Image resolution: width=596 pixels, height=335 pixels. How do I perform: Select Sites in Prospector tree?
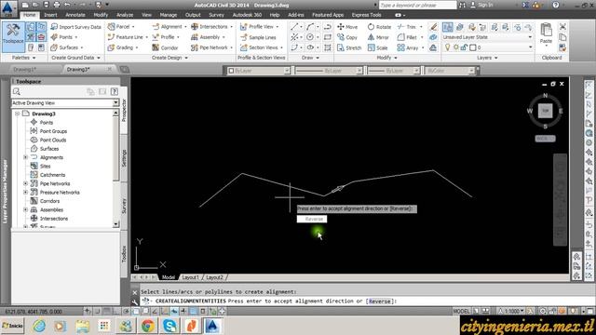click(x=45, y=166)
